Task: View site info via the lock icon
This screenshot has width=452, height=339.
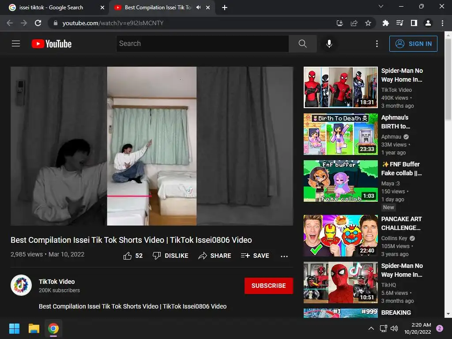Action: (x=56, y=23)
